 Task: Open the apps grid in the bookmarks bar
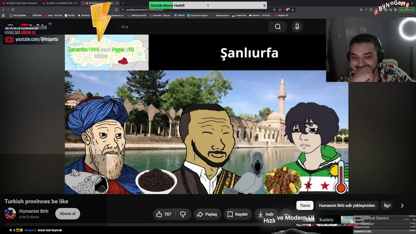[x=3, y=15]
